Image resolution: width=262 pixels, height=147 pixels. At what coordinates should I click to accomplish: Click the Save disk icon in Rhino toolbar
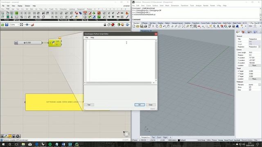click(142, 26)
